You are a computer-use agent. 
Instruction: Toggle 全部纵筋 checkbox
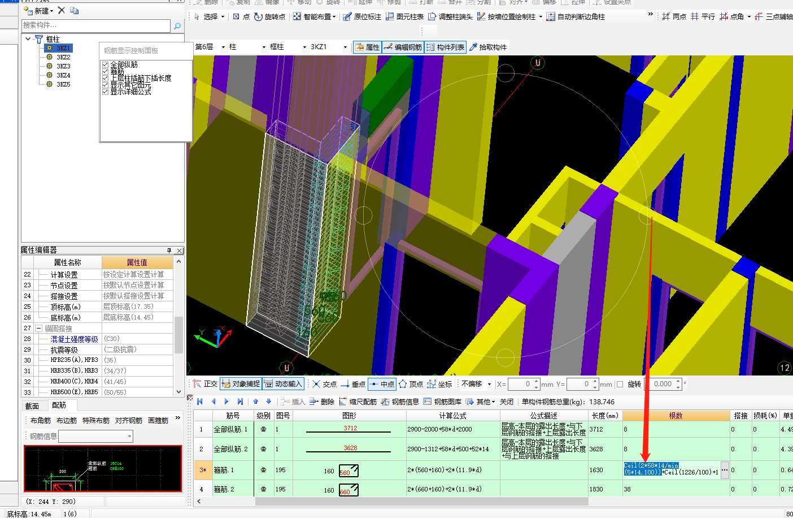tap(106, 65)
